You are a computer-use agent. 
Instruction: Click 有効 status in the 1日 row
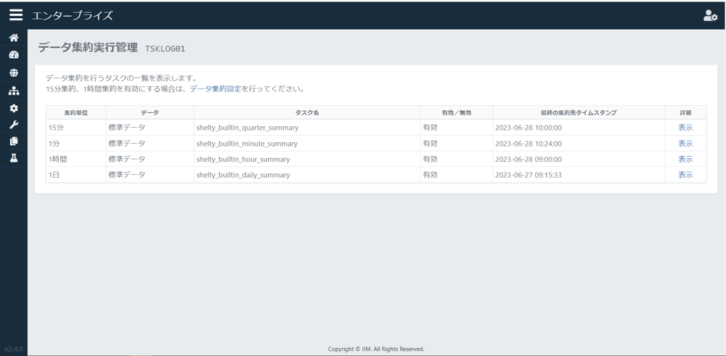(x=430, y=175)
